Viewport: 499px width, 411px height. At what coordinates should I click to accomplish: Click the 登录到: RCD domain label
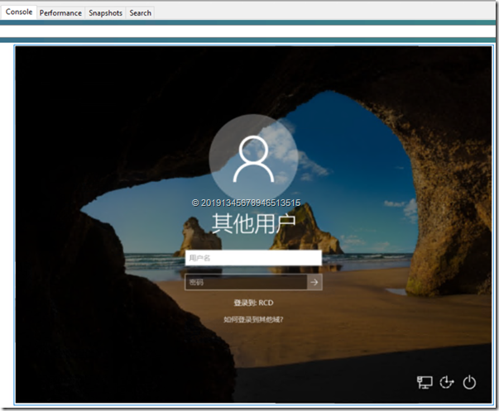pos(253,303)
